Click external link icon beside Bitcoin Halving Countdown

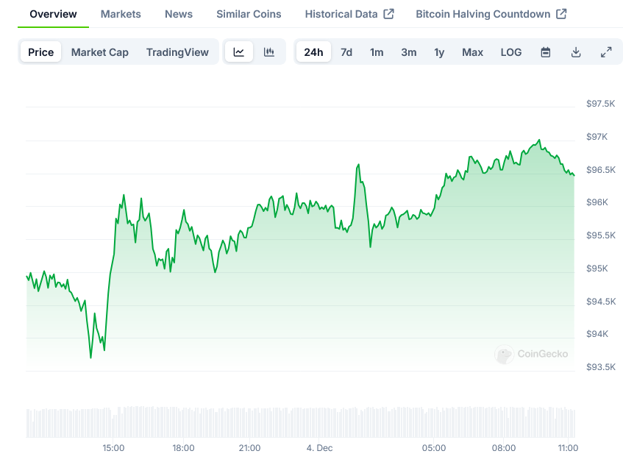click(561, 14)
